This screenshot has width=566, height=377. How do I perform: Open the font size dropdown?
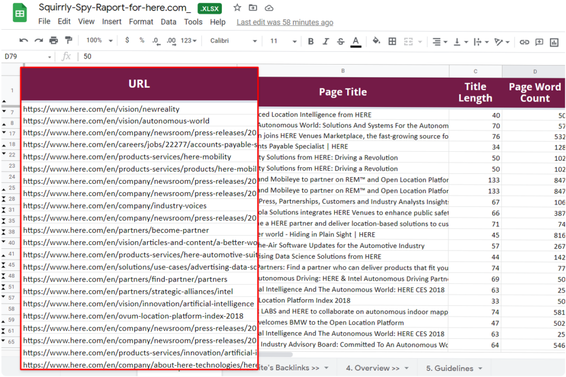pos(284,41)
